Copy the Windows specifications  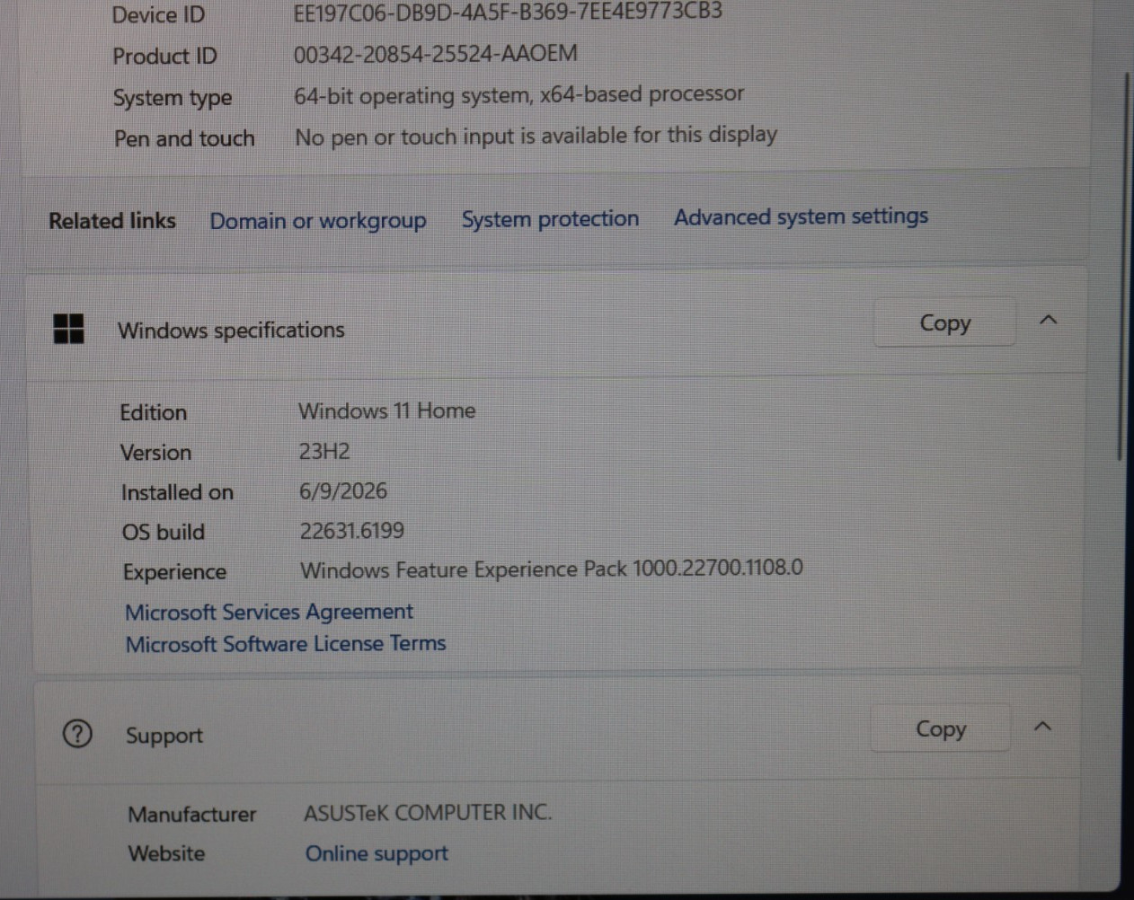pos(944,322)
